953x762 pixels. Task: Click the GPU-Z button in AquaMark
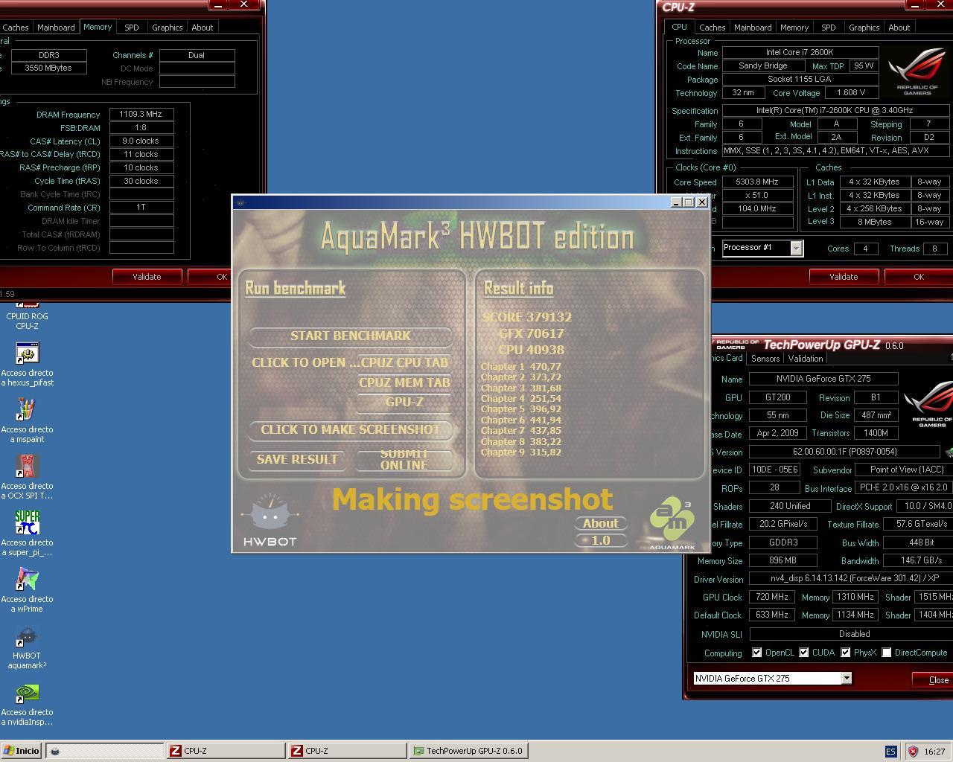pos(404,402)
